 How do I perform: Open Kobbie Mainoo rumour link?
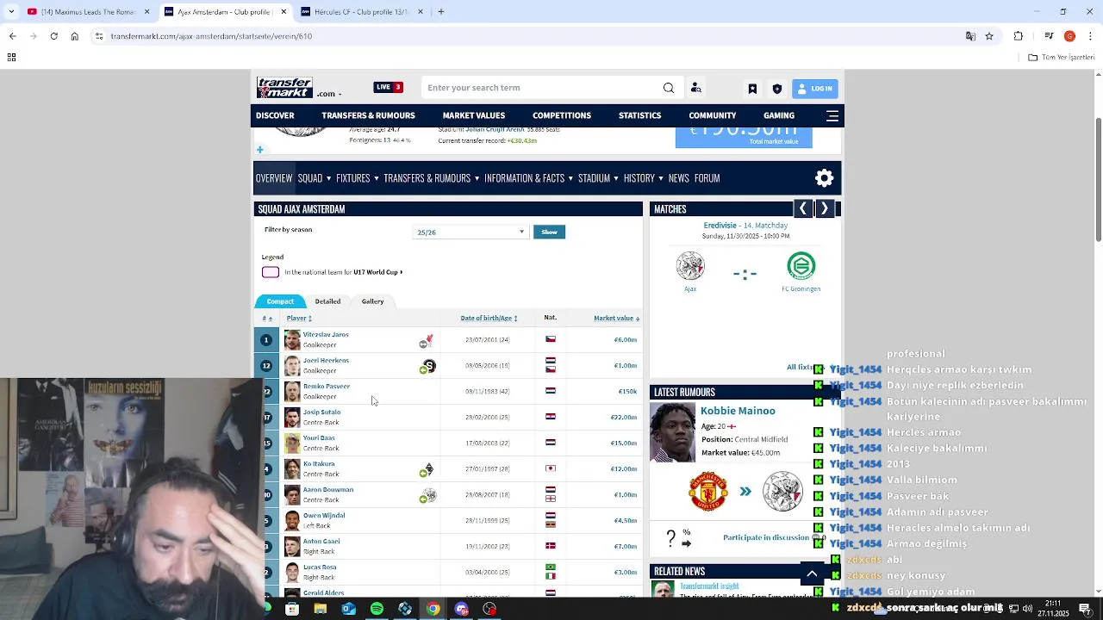click(x=738, y=411)
